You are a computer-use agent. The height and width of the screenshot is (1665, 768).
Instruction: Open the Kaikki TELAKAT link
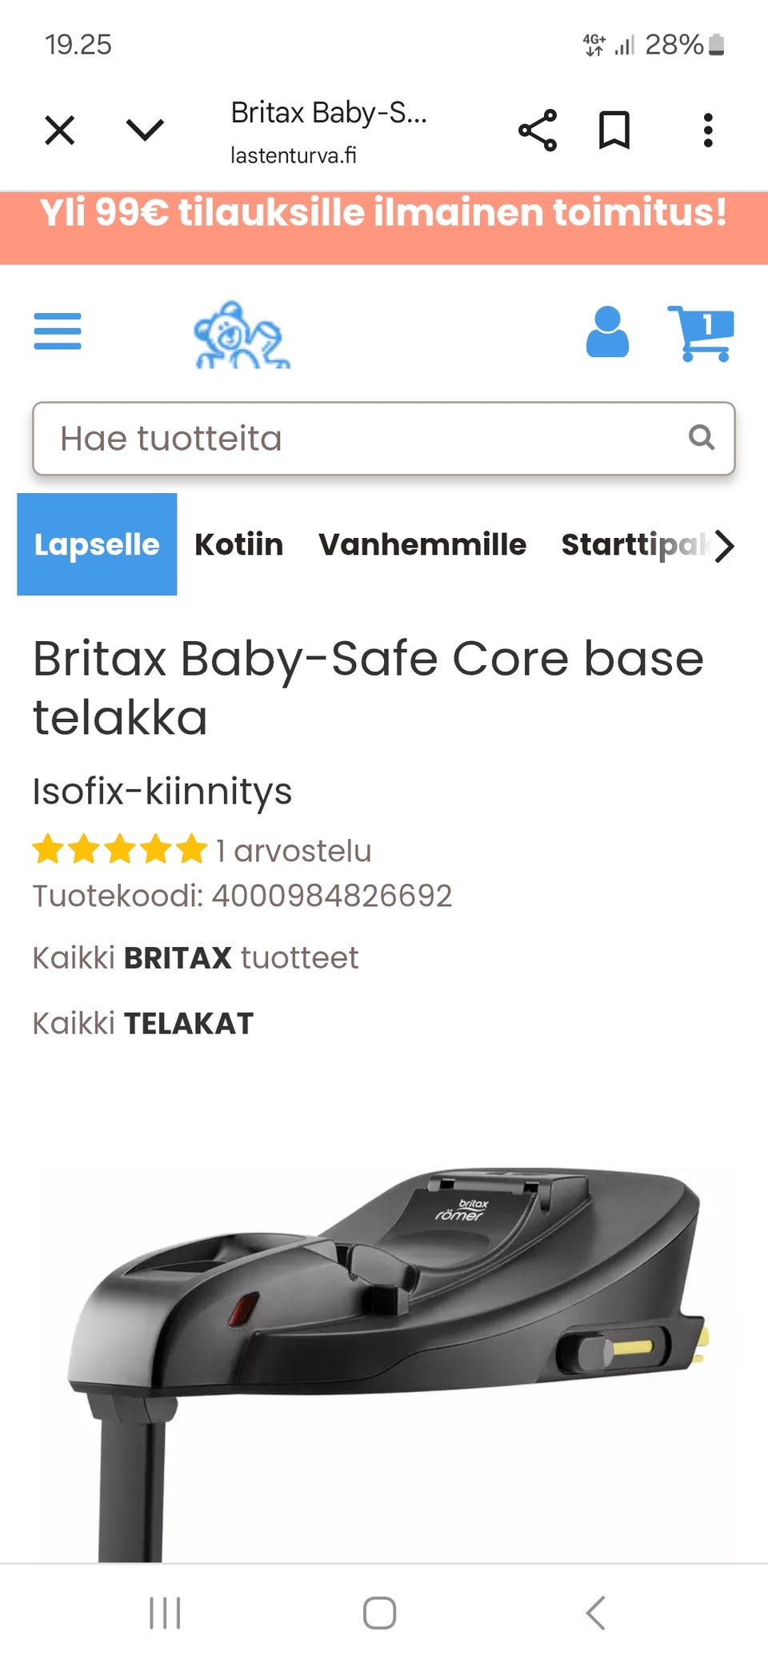[143, 1023]
